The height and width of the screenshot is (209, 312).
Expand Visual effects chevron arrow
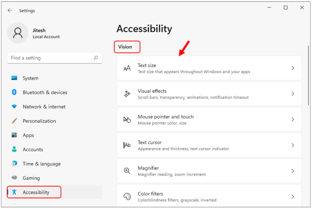click(292, 94)
